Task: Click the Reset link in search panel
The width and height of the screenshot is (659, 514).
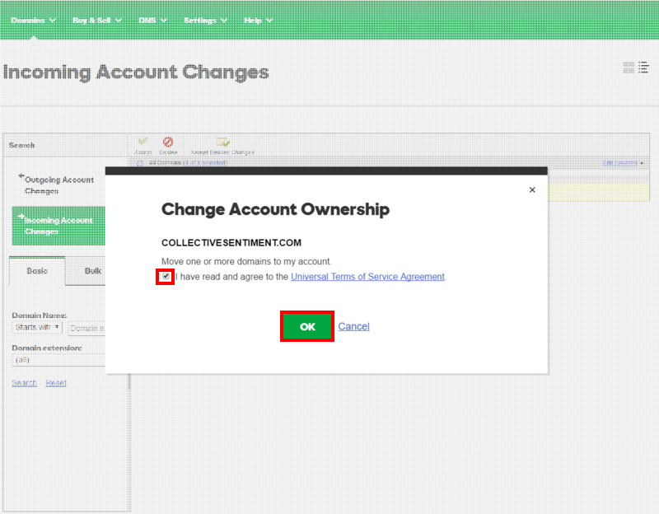Action: click(x=56, y=383)
